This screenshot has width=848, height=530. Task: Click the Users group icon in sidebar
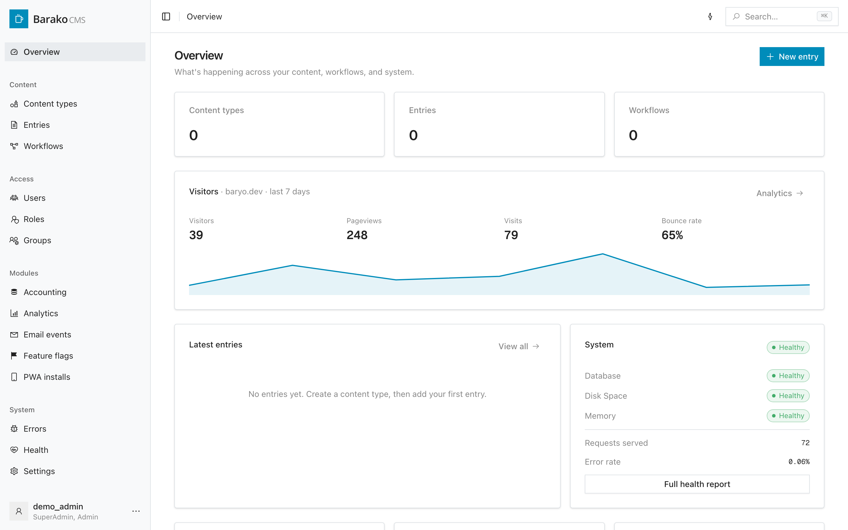click(x=14, y=198)
